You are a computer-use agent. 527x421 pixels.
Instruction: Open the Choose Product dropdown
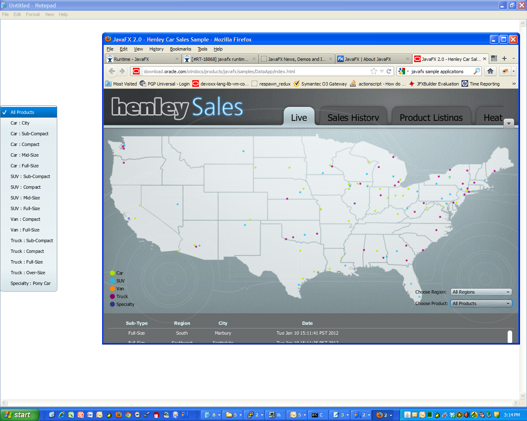click(x=481, y=303)
